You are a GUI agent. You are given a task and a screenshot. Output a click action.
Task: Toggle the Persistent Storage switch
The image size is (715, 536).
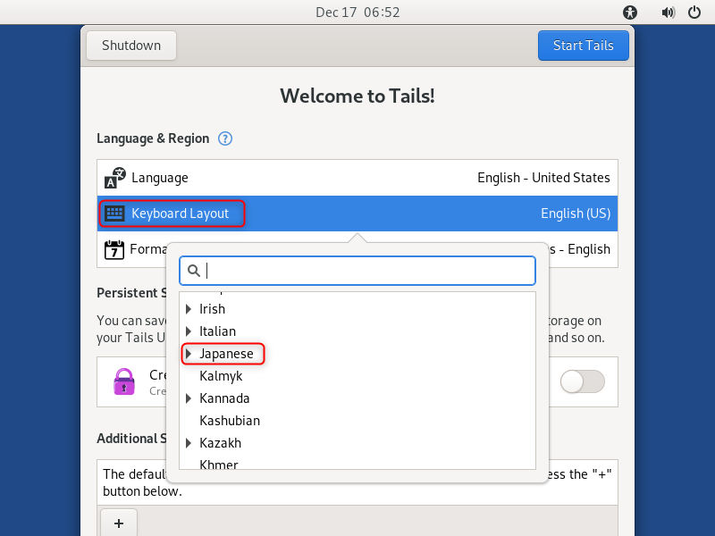583,381
